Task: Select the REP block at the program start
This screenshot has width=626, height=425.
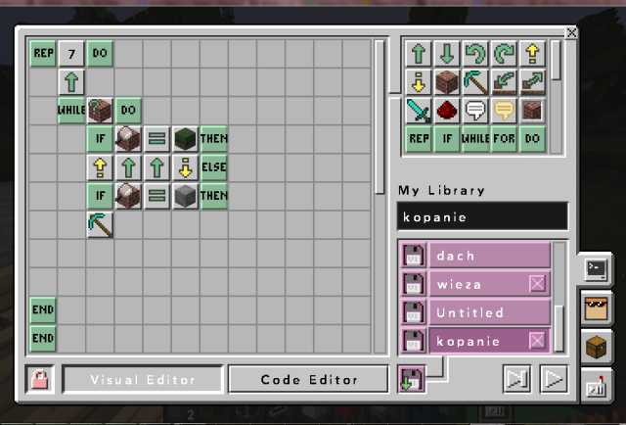Action: (x=43, y=53)
